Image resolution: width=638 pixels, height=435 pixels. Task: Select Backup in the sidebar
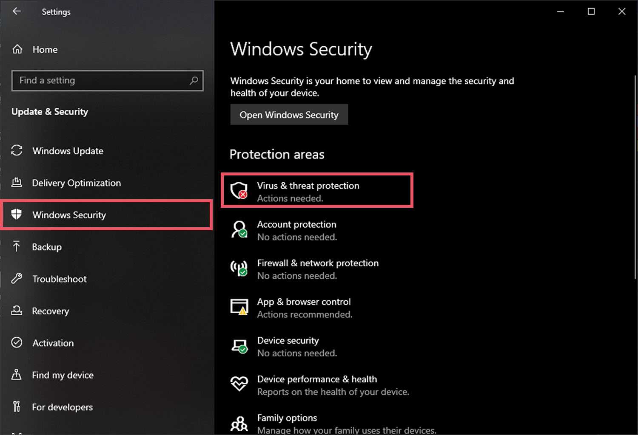coord(47,247)
